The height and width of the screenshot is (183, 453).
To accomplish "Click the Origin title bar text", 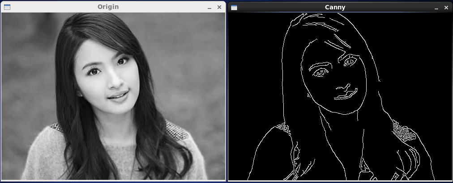I will tap(108, 7).
